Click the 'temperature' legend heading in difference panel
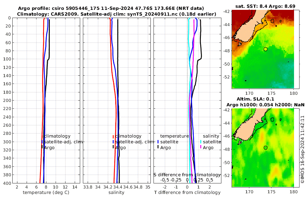 point(174,136)
